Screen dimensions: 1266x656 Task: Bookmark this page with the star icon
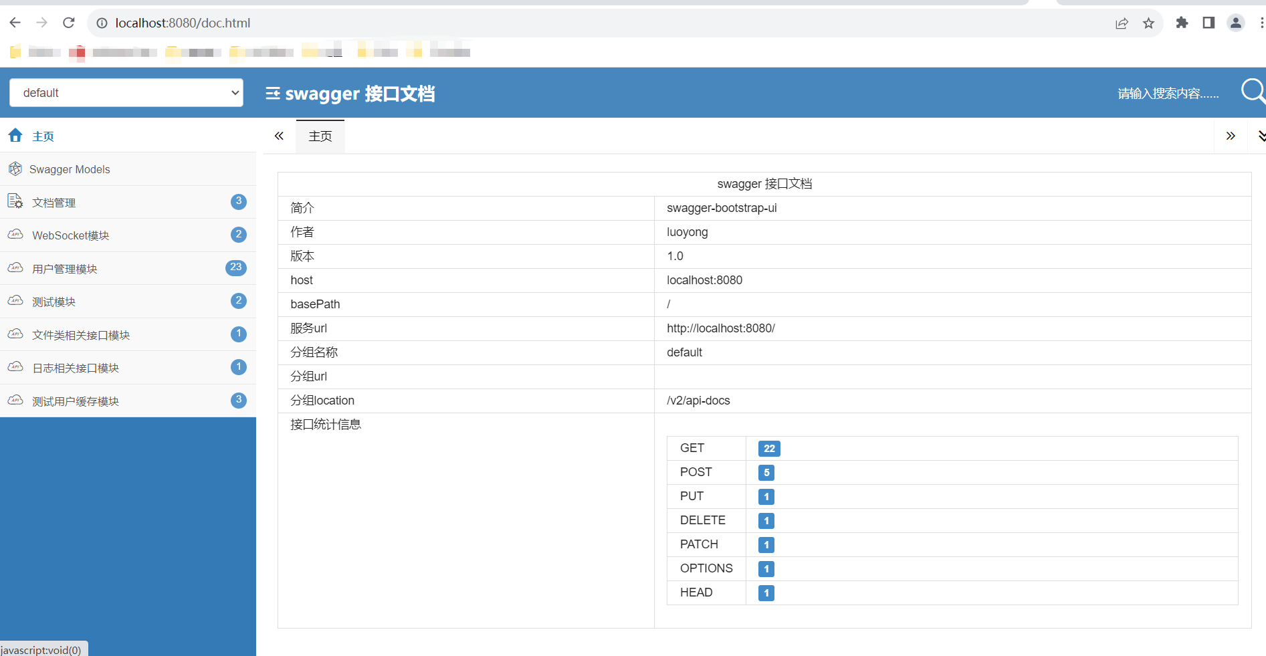point(1148,23)
